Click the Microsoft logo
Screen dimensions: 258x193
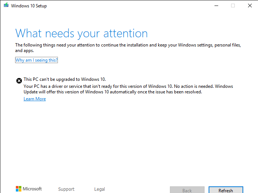[x=29, y=189]
